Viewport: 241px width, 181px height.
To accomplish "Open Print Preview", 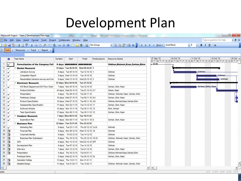I will pos(23,45).
